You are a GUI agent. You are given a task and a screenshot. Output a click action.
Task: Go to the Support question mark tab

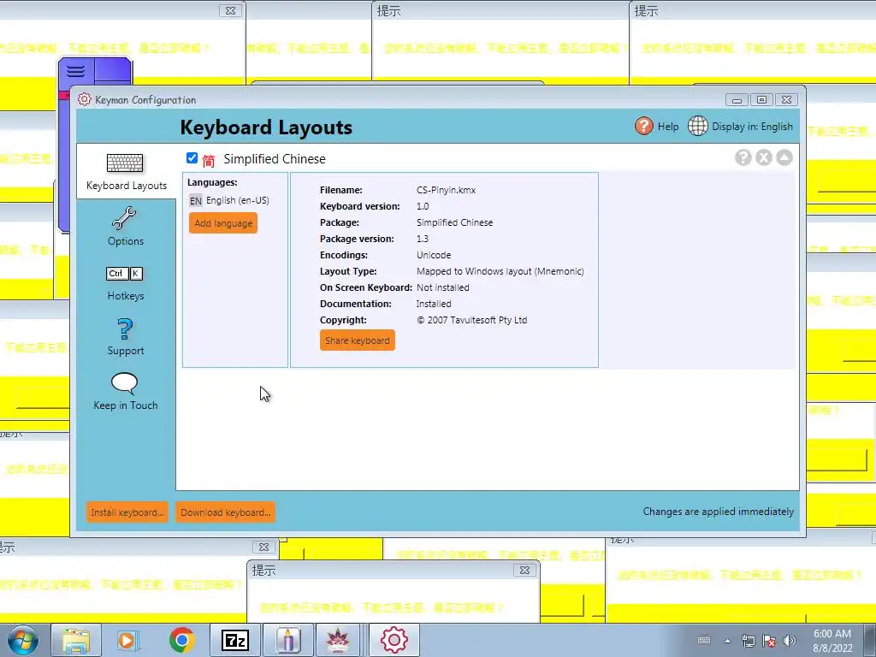pos(125,337)
